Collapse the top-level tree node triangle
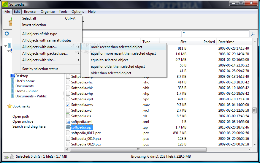Viewport: 260px width, 163px height. (6, 46)
